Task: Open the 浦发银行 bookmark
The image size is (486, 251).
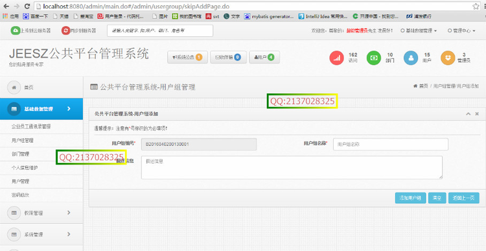Action: 419,16
